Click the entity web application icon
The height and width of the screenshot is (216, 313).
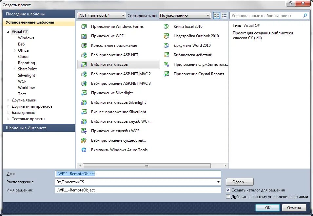tap(84, 140)
